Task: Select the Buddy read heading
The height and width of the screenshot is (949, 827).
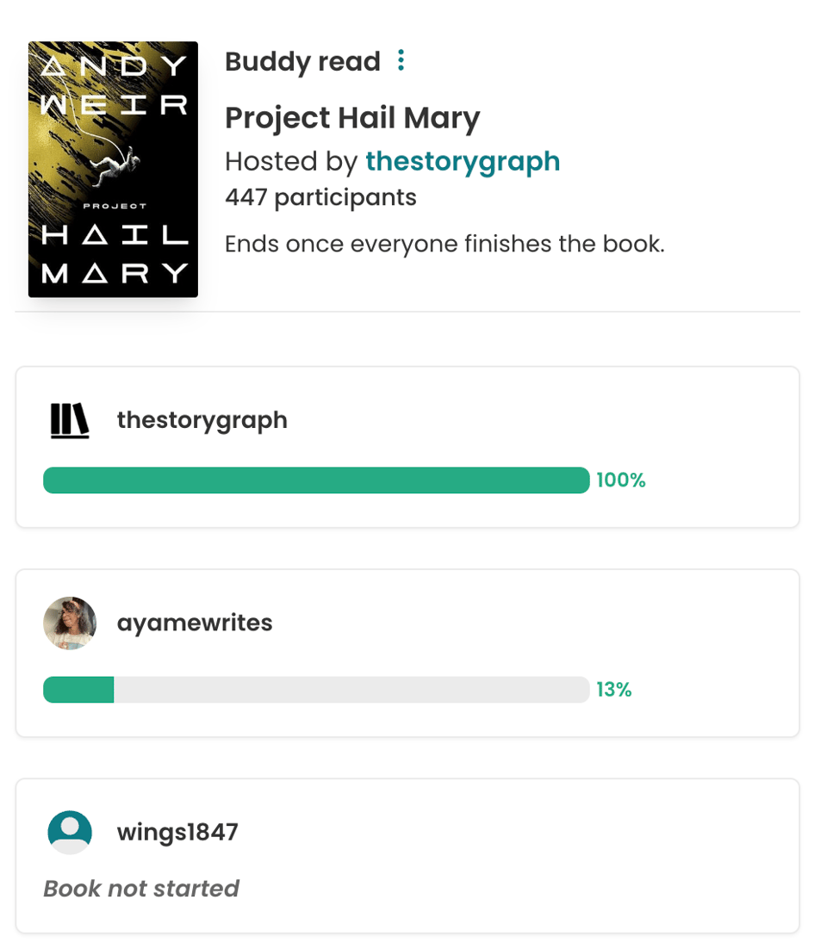Action: tap(302, 60)
